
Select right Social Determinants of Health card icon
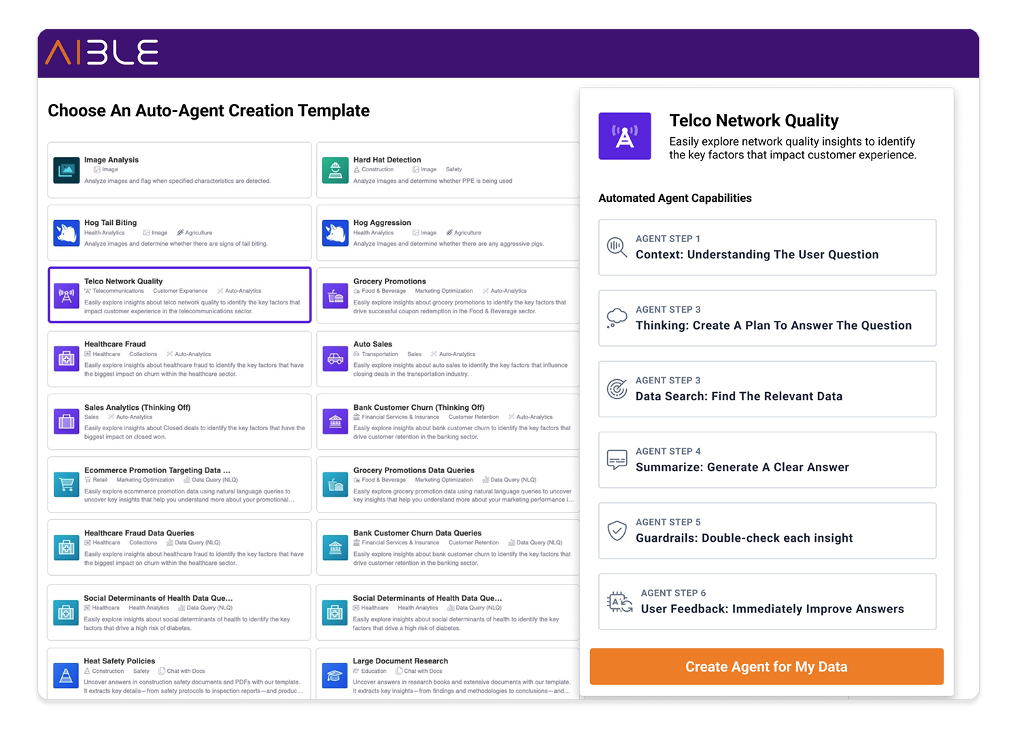pyautogui.click(x=334, y=612)
